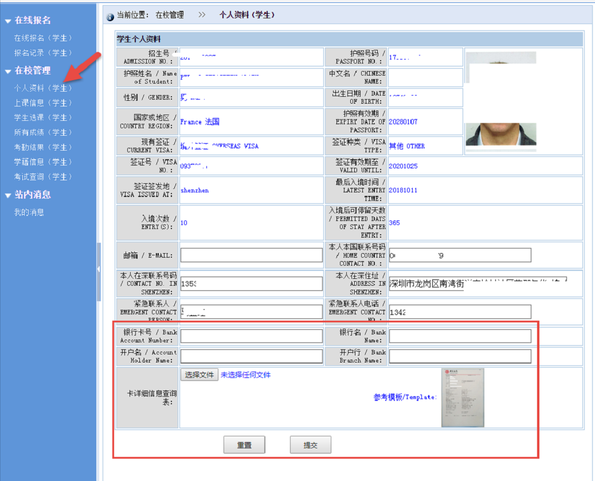Open 我的消息 link
Viewport: 595px width, 481px height.
click(29, 212)
